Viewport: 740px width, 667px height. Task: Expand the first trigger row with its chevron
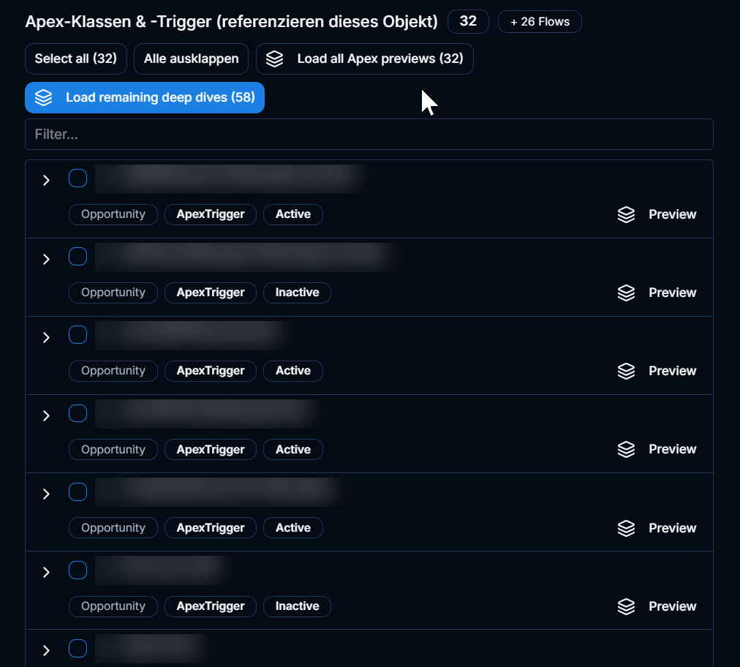46,181
